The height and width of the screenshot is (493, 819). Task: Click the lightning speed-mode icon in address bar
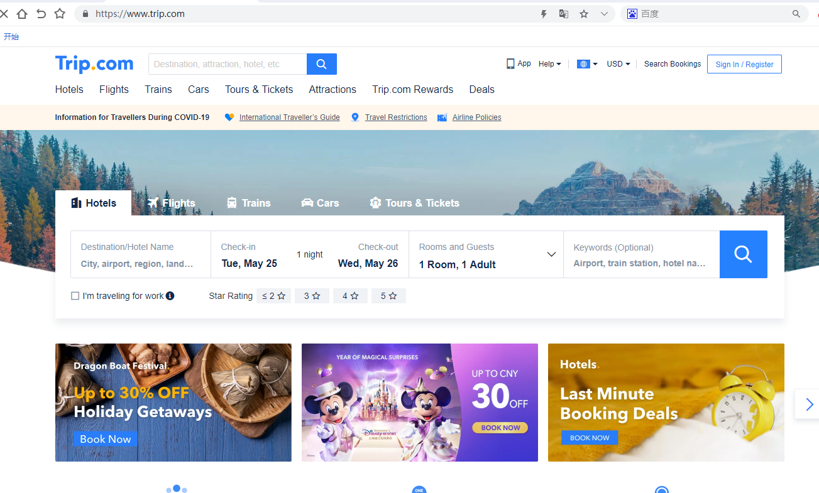(544, 14)
